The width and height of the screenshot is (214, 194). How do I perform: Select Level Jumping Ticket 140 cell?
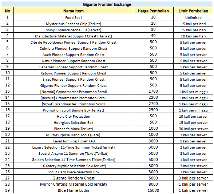(73, 141)
